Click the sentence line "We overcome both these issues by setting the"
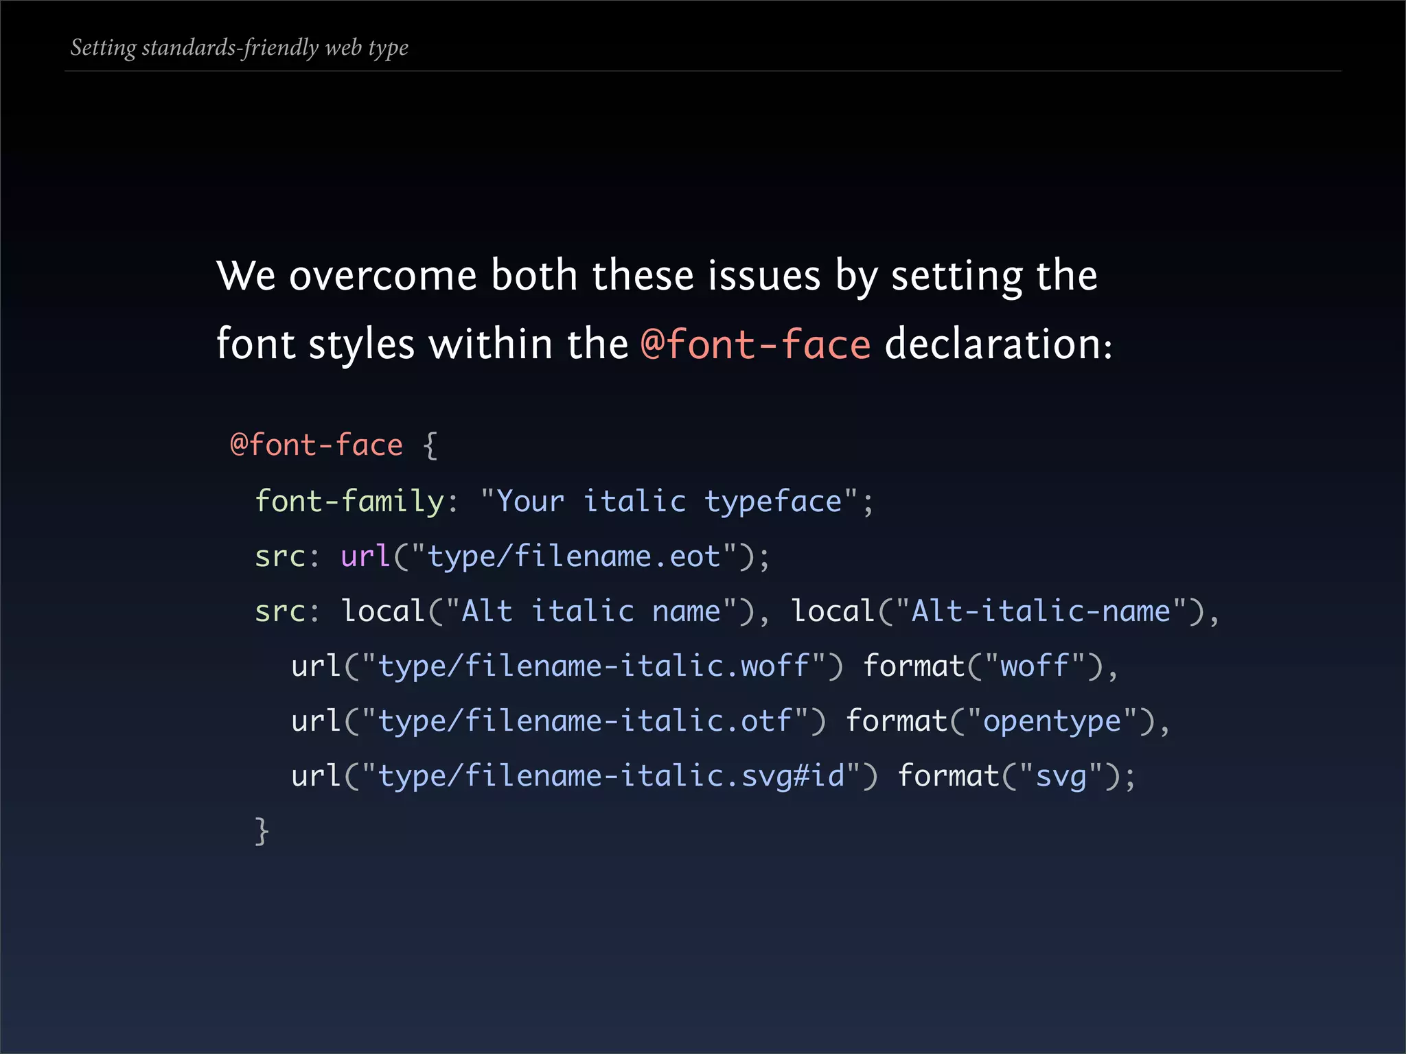The width and height of the screenshot is (1406, 1054). (x=657, y=276)
